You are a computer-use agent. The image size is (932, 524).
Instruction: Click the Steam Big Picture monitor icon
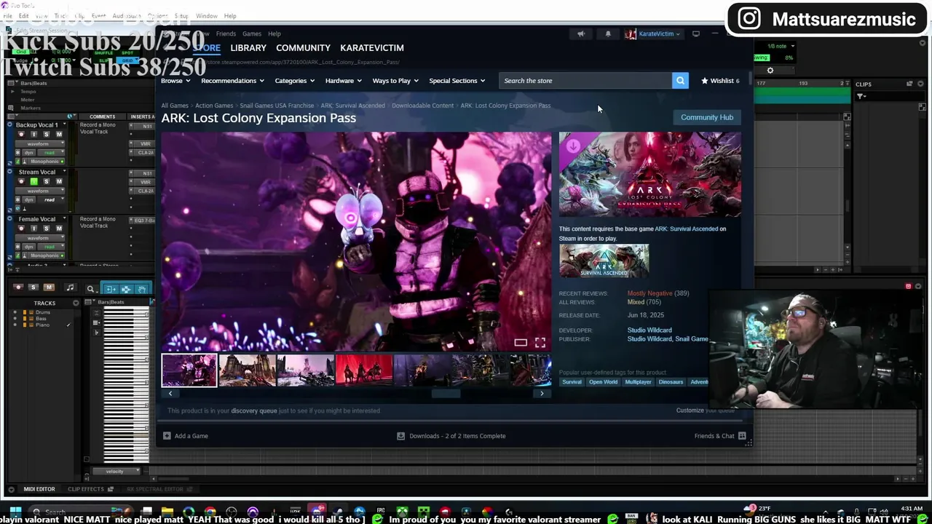pyautogui.click(x=696, y=33)
